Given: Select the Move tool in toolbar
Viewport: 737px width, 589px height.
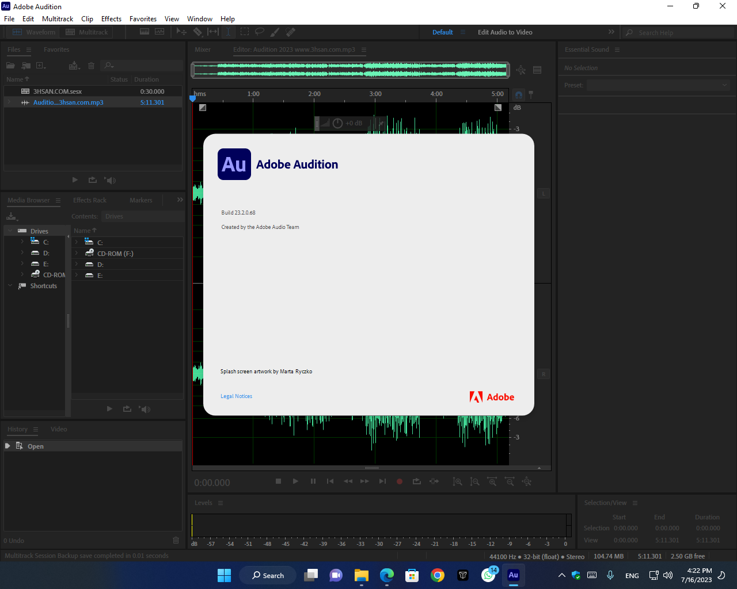Looking at the screenshot, I should (x=181, y=32).
